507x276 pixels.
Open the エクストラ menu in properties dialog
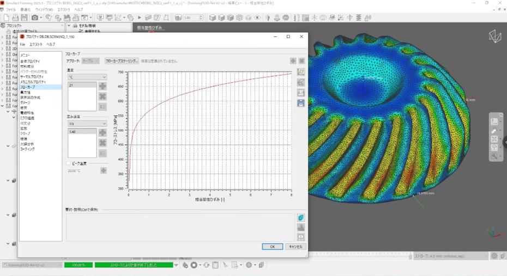coord(35,44)
